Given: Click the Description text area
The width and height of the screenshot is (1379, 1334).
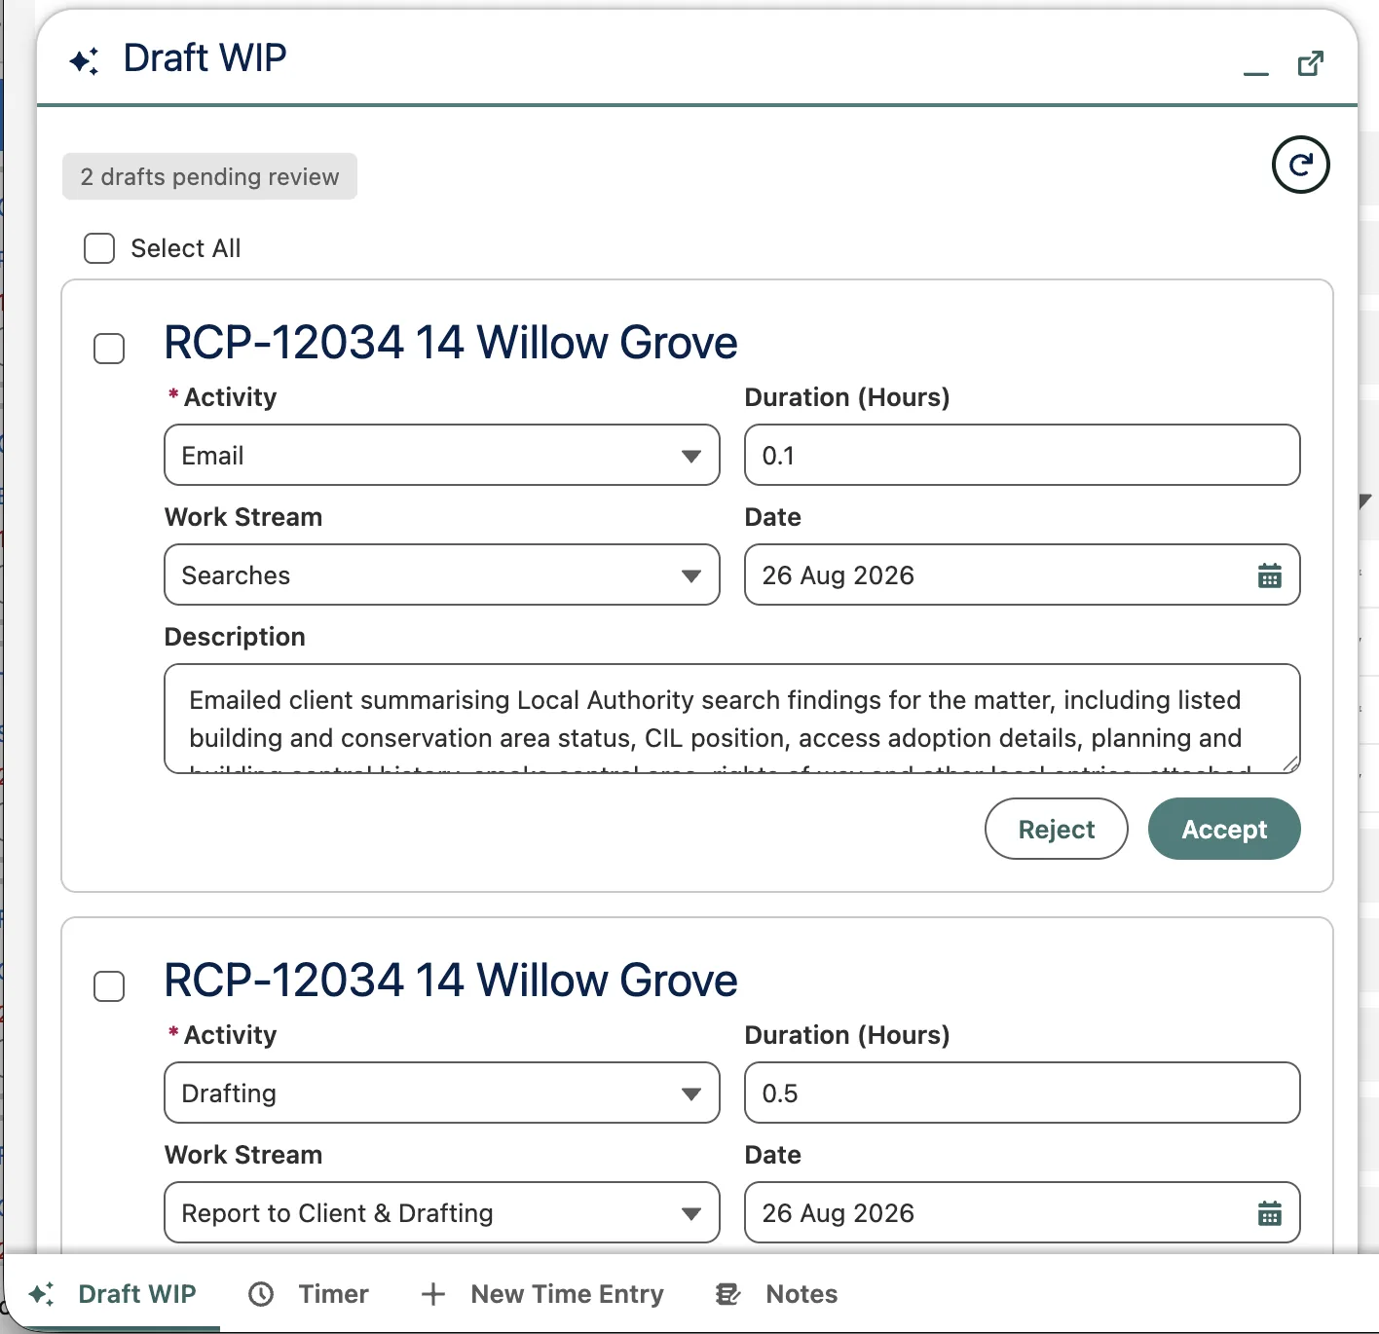Looking at the screenshot, I should pyautogui.click(x=732, y=719).
